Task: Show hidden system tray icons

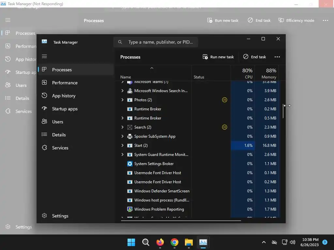Action: (264, 242)
